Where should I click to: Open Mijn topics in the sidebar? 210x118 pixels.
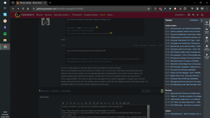(207, 40)
